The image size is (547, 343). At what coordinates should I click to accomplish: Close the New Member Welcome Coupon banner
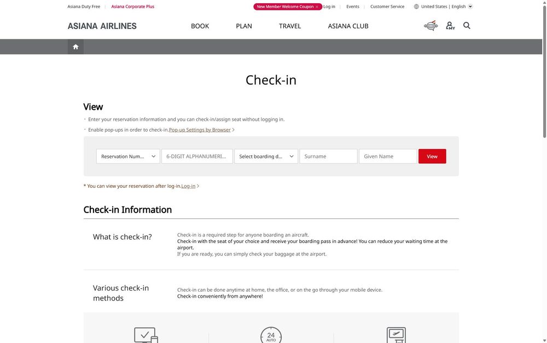(317, 7)
